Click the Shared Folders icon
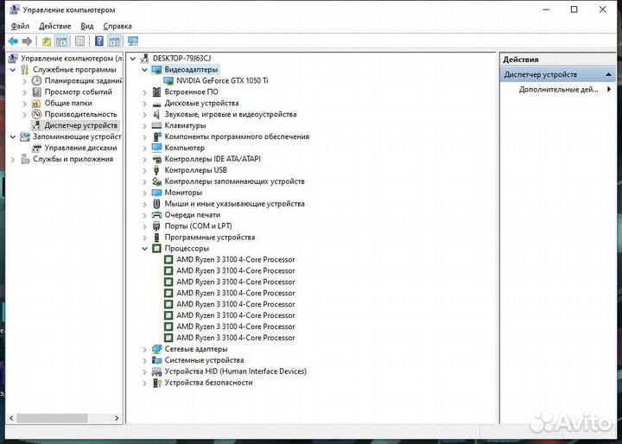Screen dimensions: 622x444 pyautogui.click(x=36, y=103)
